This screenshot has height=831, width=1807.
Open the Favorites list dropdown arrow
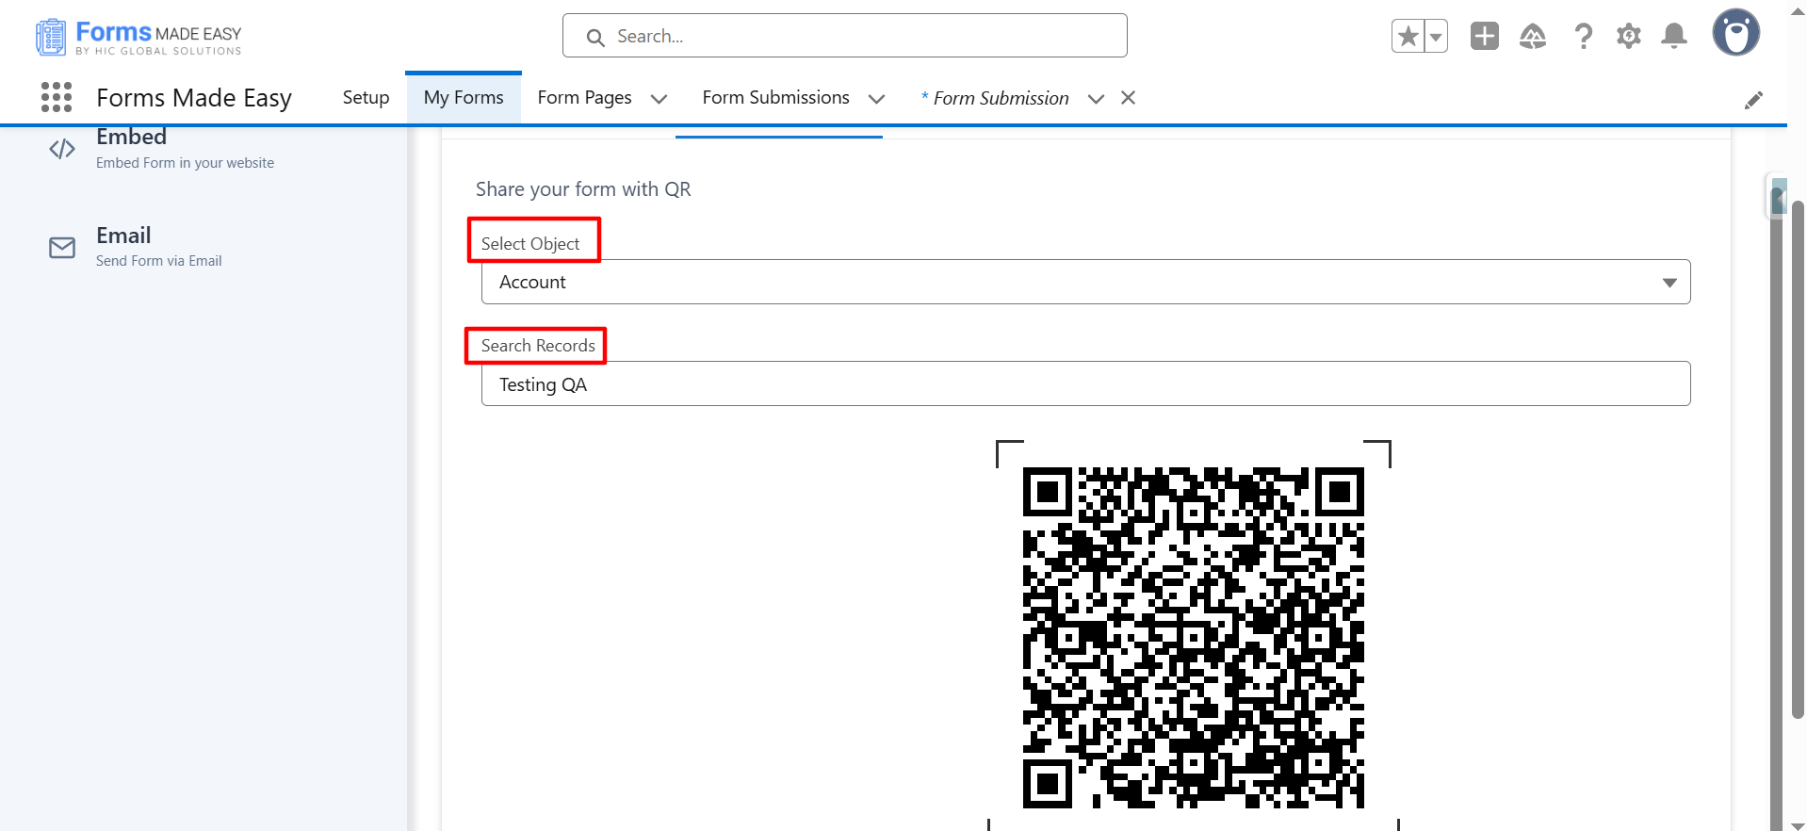[x=1436, y=37]
